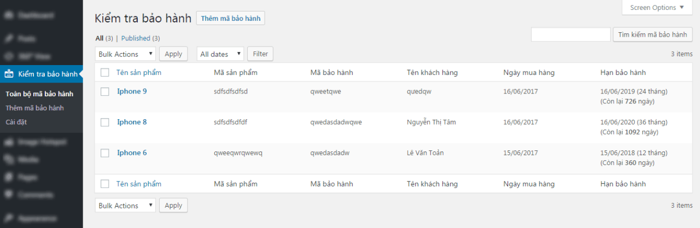Open Thêm mã bảo hành submenu item
This screenshot has height=228, width=700.
coord(34,108)
